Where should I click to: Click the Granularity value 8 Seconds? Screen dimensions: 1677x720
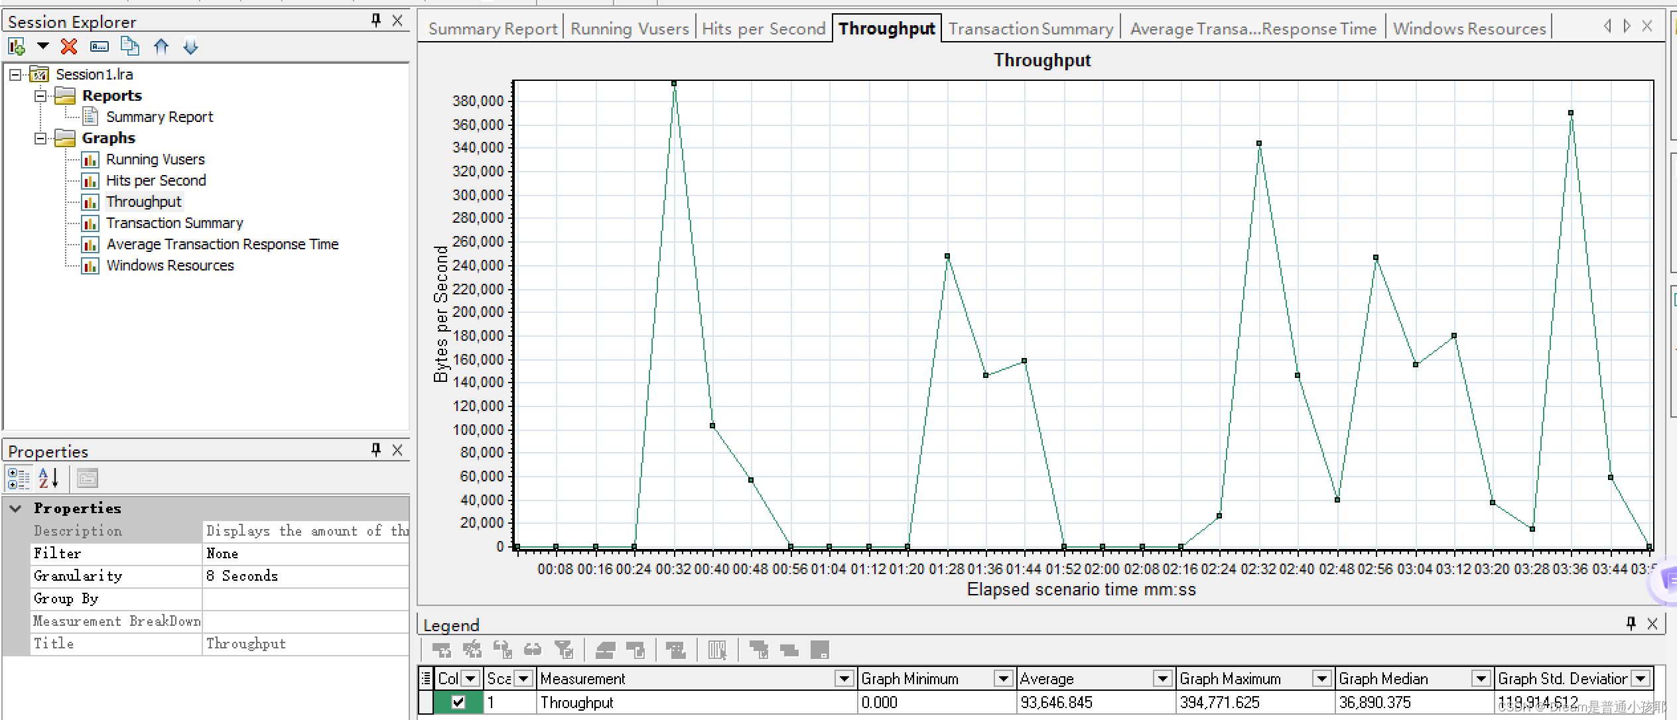coord(305,576)
